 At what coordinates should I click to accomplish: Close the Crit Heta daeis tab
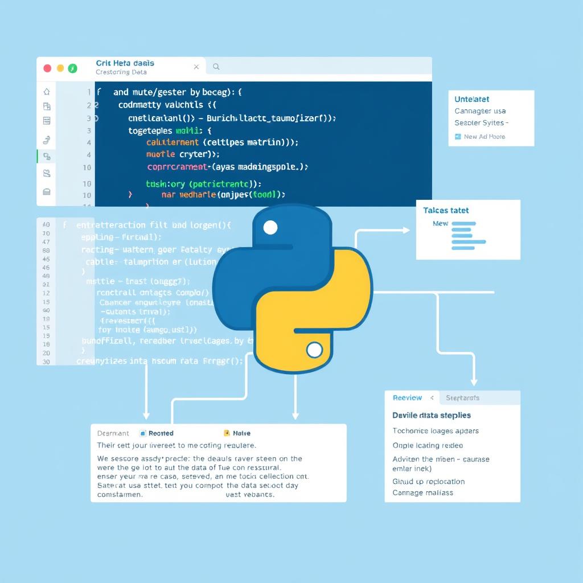point(196,67)
